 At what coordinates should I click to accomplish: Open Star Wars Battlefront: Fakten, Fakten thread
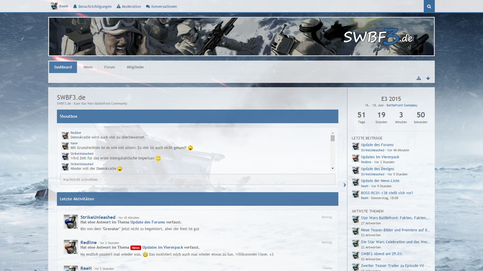pos(396,218)
